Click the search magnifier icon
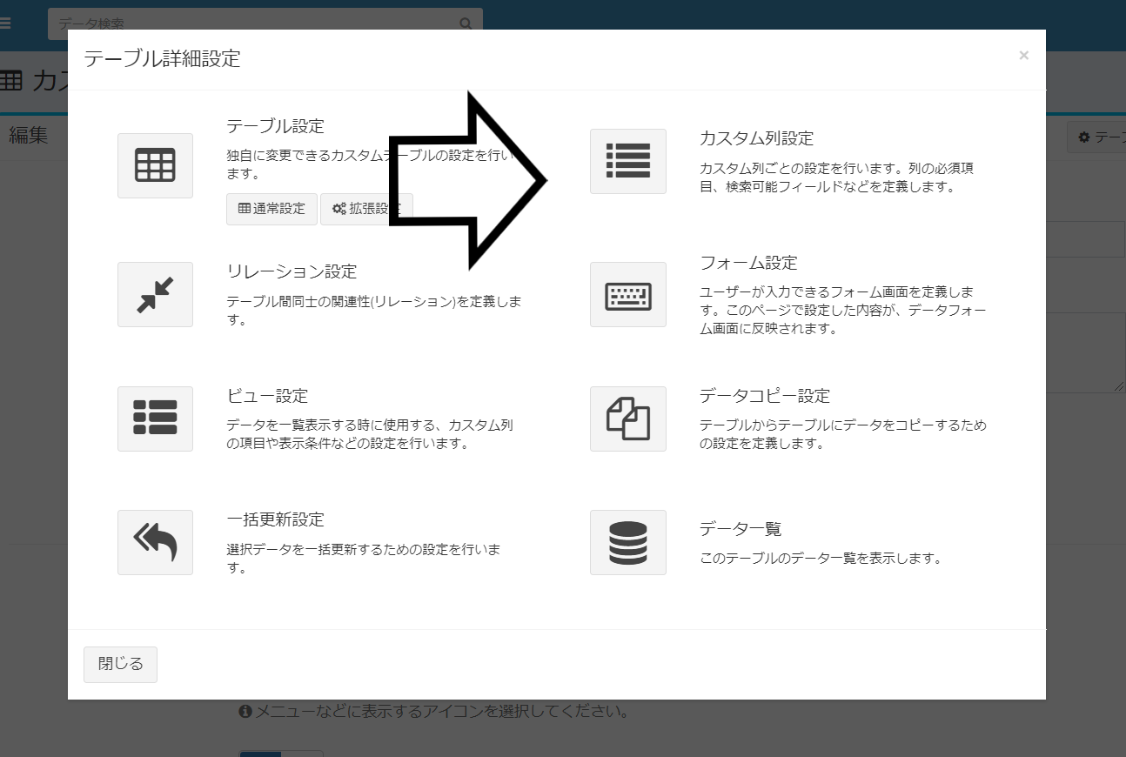 (x=467, y=24)
